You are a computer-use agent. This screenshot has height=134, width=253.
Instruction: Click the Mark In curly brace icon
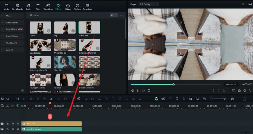point(213,91)
